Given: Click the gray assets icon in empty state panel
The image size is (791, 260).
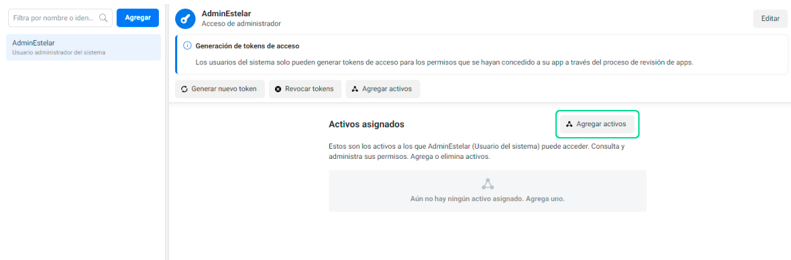Looking at the screenshot, I should tap(488, 184).
